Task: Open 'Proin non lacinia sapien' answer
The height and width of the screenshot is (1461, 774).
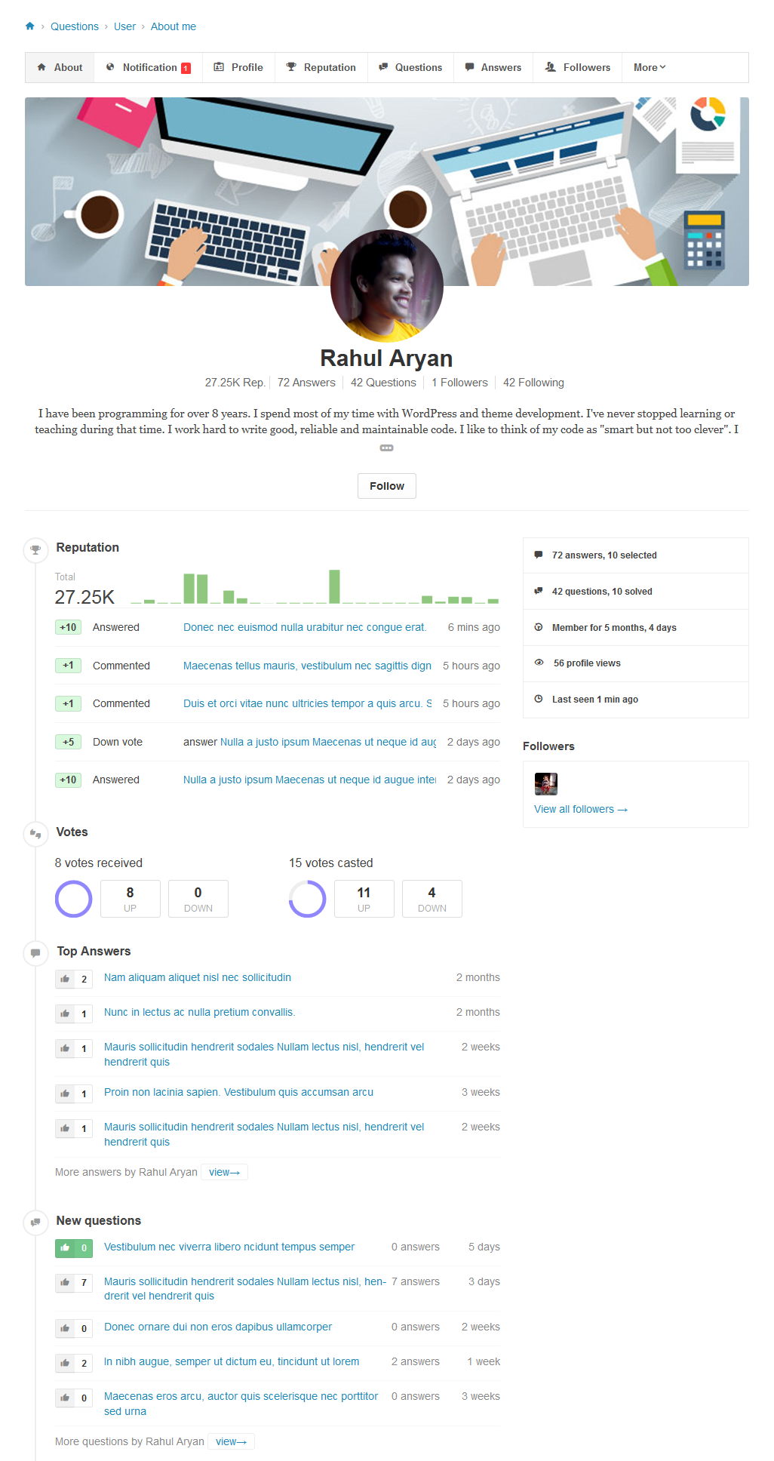Action: click(x=238, y=1092)
